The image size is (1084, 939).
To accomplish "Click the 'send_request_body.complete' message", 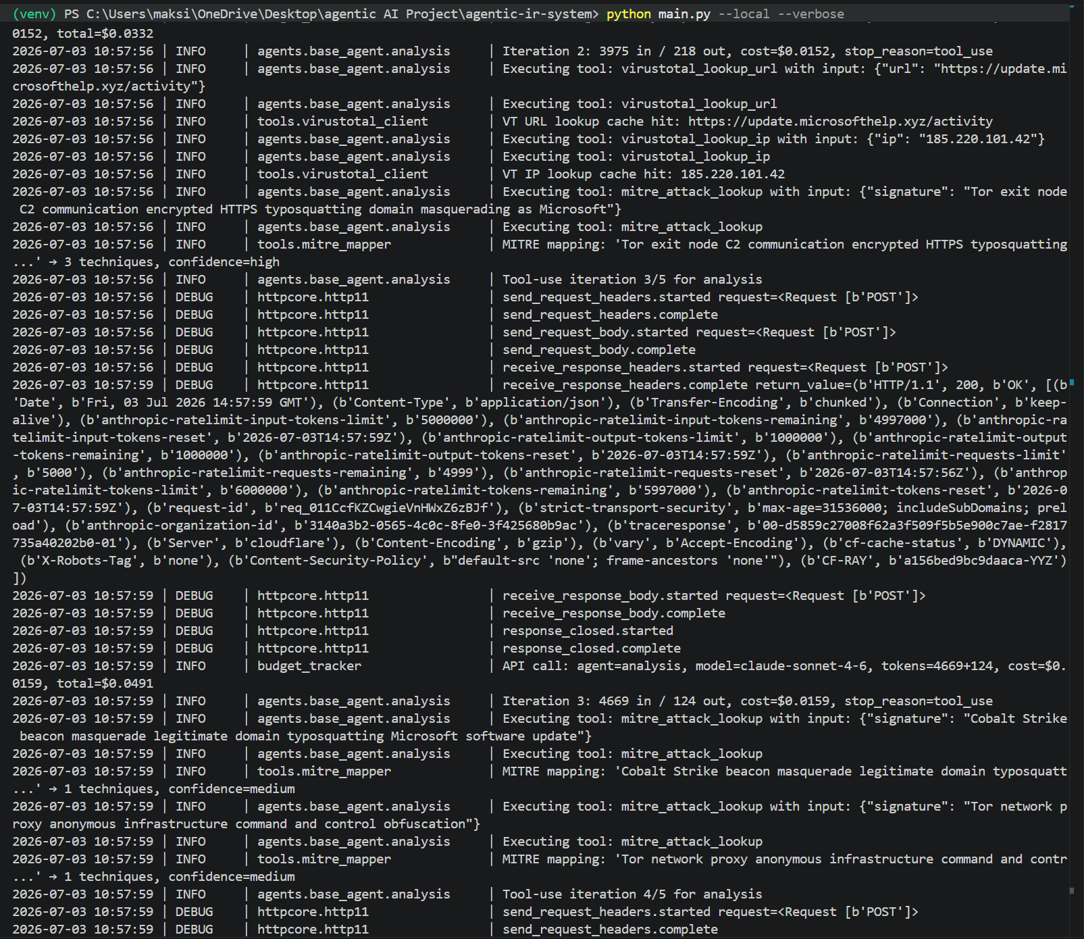I will pyautogui.click(x=599, y=349).
